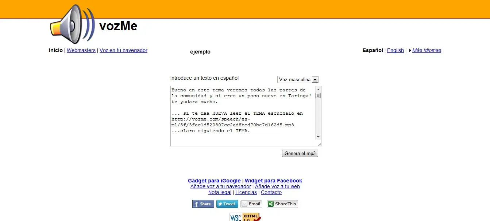Click the Generate el mp3 button

point(300,153)
